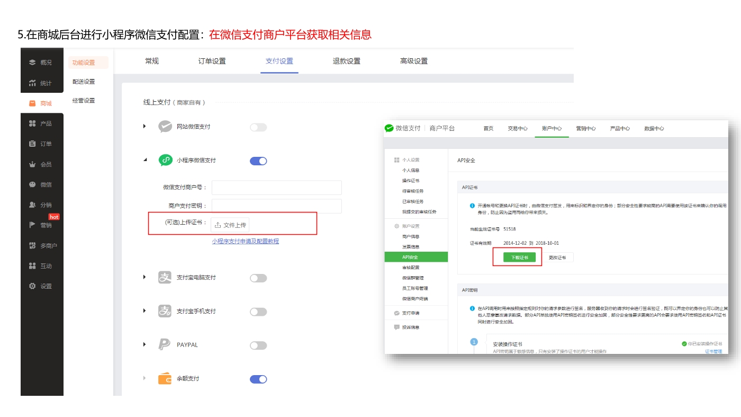Enable the 支付宝电脑支付 switch
The width and height of the screenshot is (741, 417).
tap(258, 278)
